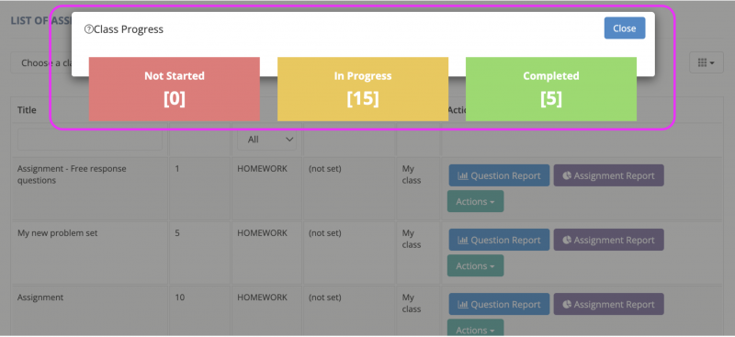This screenshot has width=735, height=337.
Task: Click the bar chart icon in first Question Report
Action: point(463,175)
